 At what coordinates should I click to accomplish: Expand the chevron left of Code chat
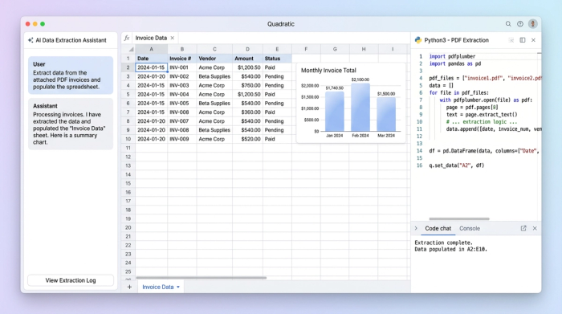pos(416,228)
